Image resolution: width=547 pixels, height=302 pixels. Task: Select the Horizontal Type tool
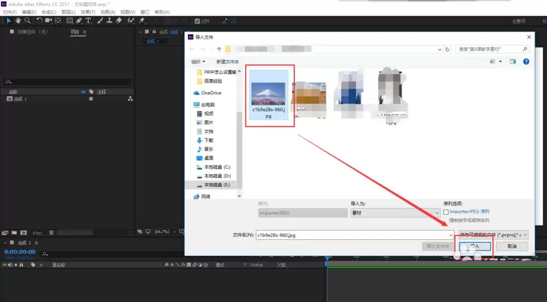point(88,21)
